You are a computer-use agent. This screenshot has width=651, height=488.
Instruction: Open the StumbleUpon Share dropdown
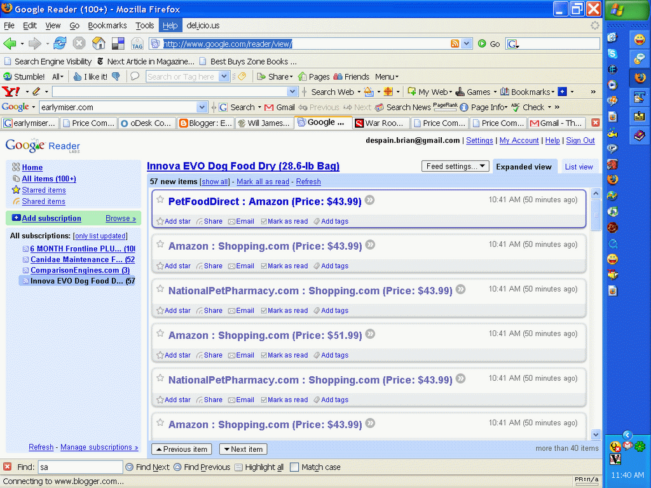point(275,77)
